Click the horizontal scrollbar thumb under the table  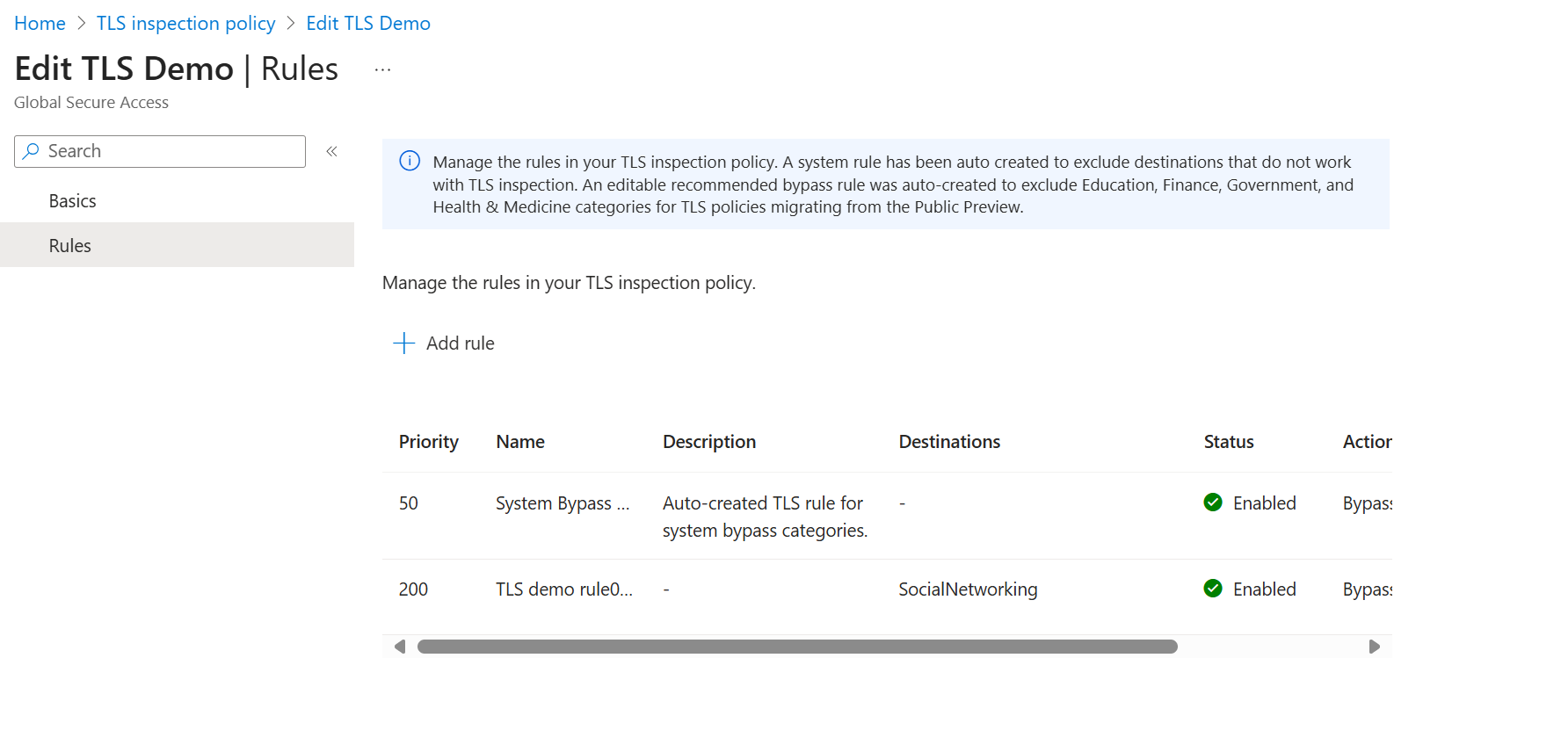pos(796,647)
